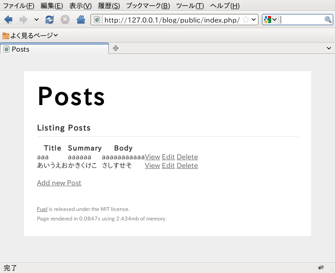Open the list all tabs dropdown

pyautogui.click(x=329, y=48)
